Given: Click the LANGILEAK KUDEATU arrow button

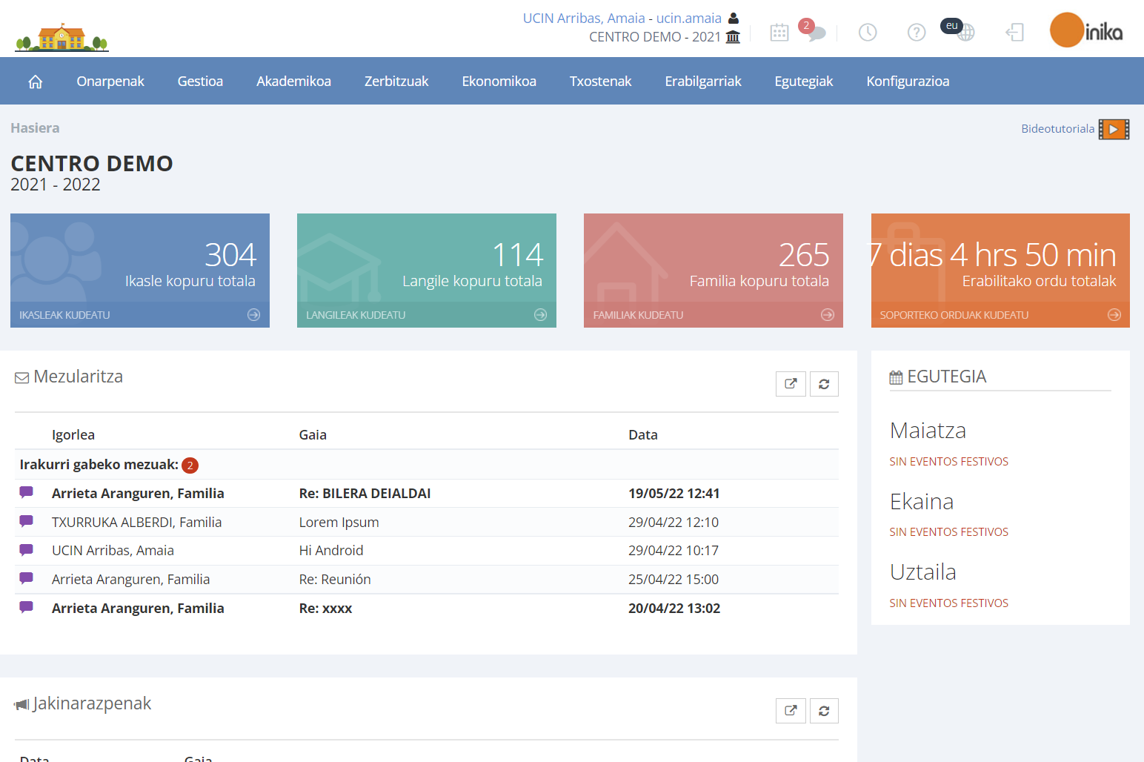Looking at the screenshot, I should (540, 315).
